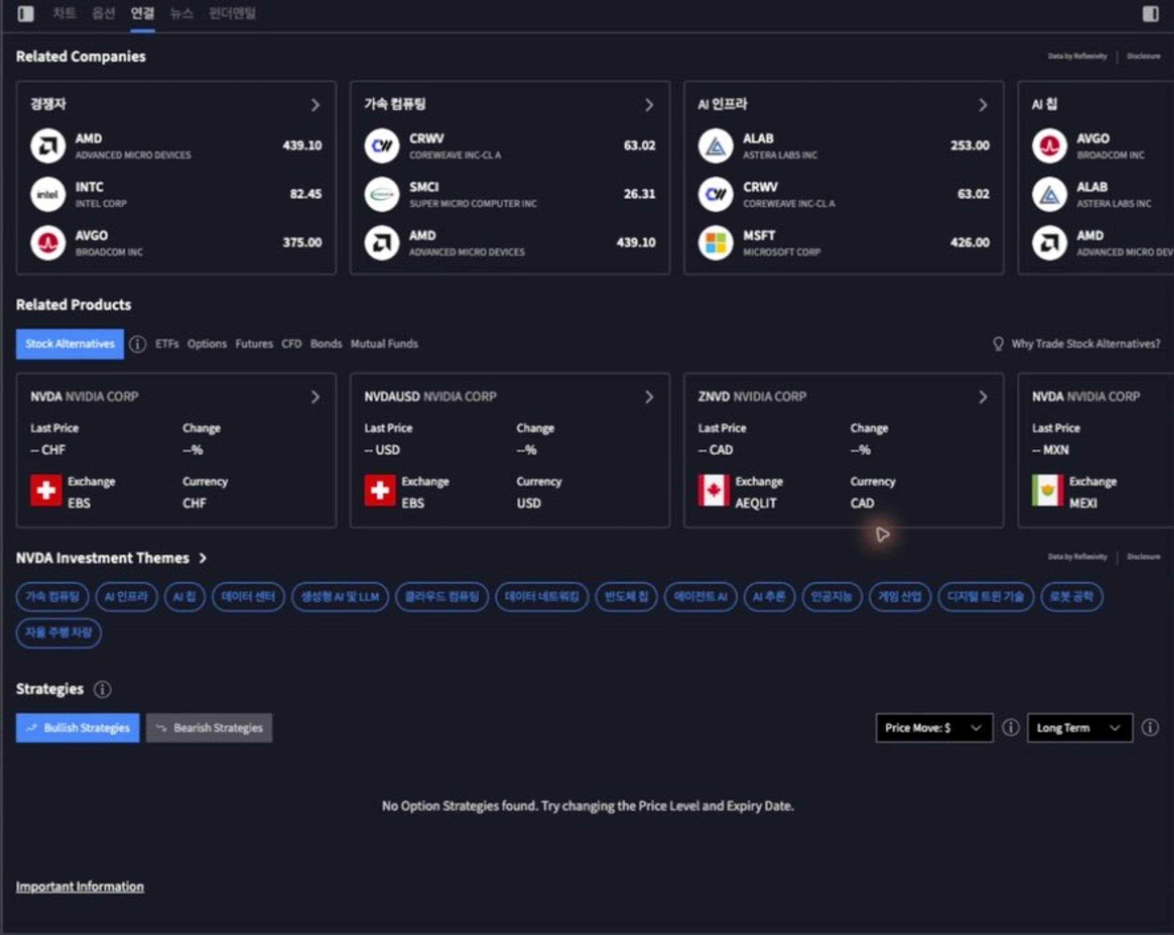Image resolution: width=1174 pixels, height=935 pixels.
Task: Open the NVDA CHF product card chevron
Action: tap(315, 397)
